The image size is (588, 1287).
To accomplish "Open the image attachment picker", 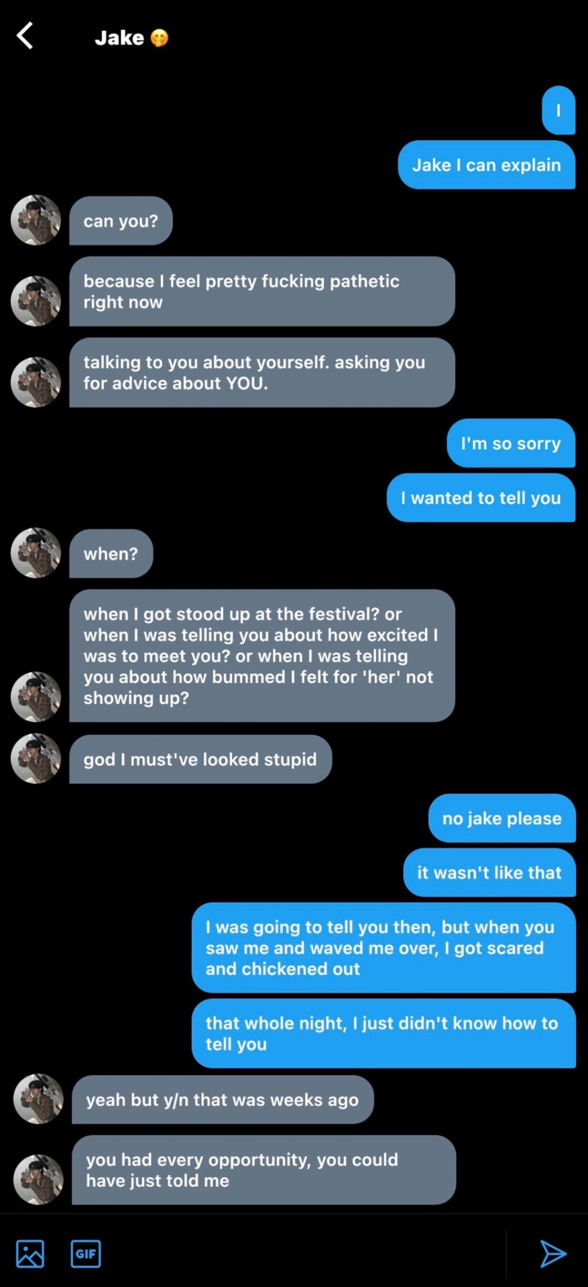I will coord(30,1253).
